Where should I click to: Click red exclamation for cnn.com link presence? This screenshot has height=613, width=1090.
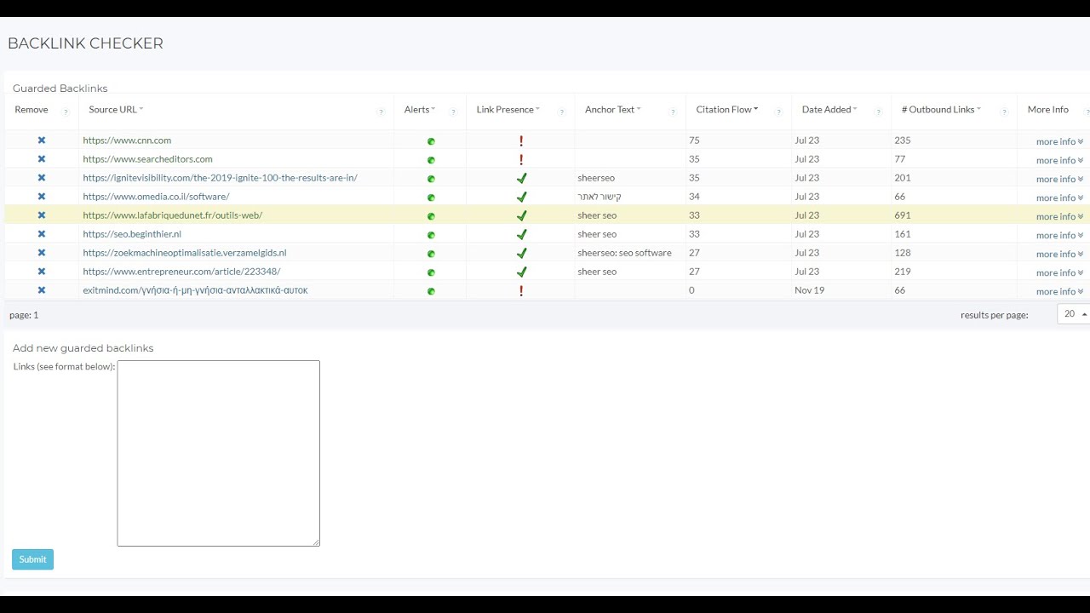521,140
